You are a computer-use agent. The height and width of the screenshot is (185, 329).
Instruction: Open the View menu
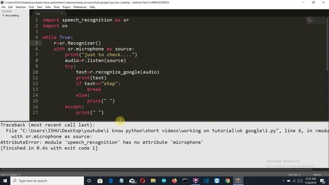pyautogui.click(x=40, y=7)
